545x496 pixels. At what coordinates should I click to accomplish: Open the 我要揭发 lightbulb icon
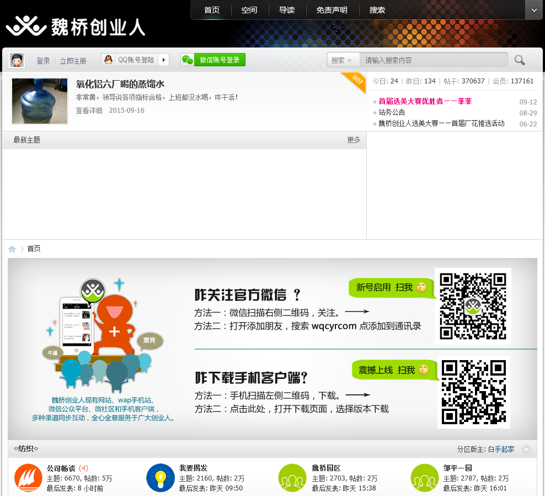coord(160,478)
